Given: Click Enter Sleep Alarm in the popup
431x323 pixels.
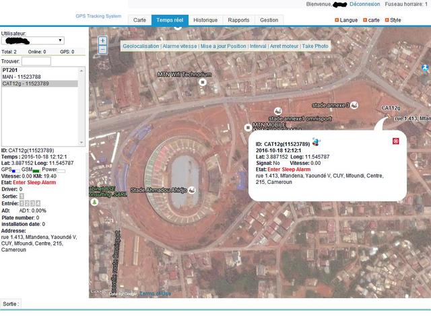Looking at the screenshot, I should coord(289,170).
